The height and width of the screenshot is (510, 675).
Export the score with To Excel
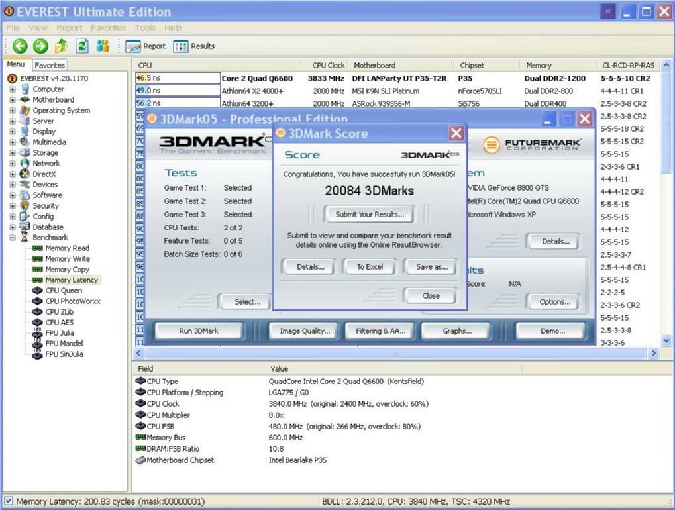(370, 267)
